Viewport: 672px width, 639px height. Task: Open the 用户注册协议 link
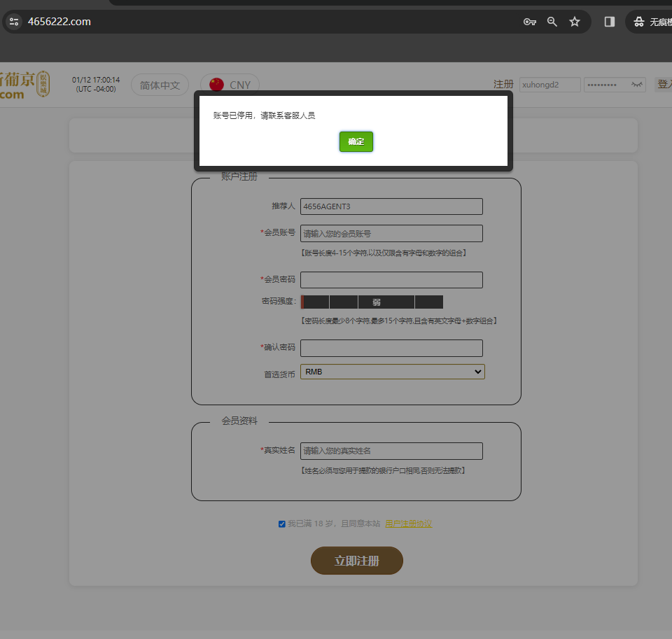pos(408,524)
